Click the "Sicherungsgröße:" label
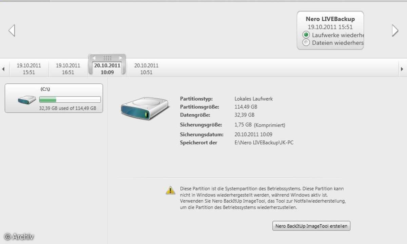The height and width of the screenshot is (244, 407). pyautogui.click(x=201, y=125)
